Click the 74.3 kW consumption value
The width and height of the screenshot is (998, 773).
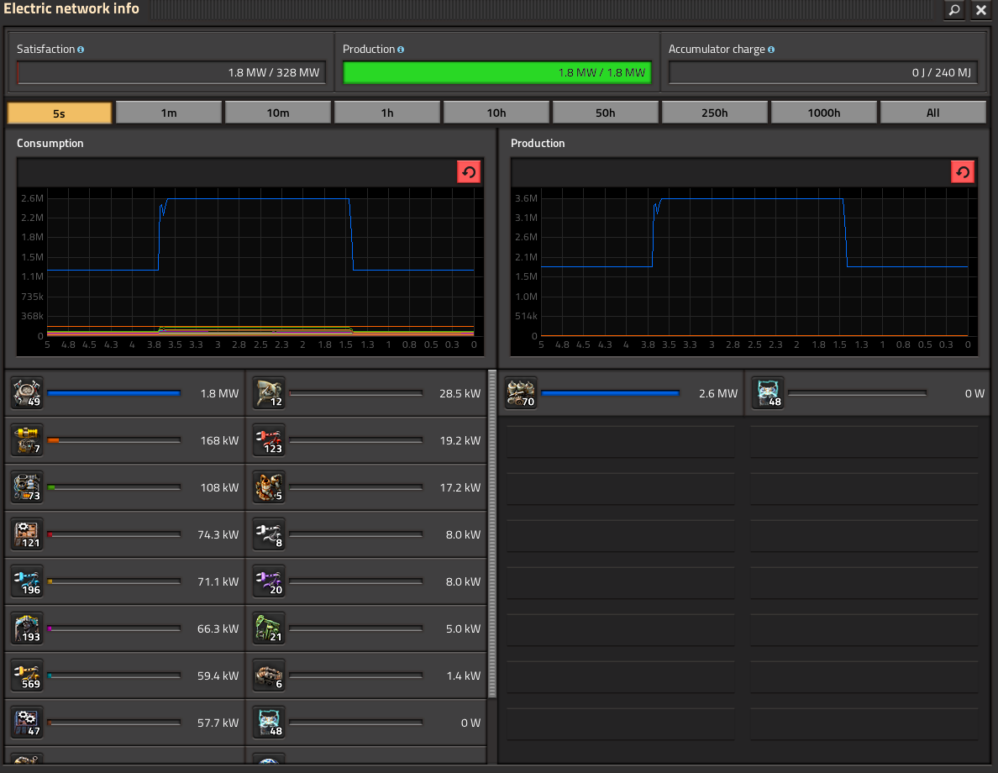[x=218, y=535]
